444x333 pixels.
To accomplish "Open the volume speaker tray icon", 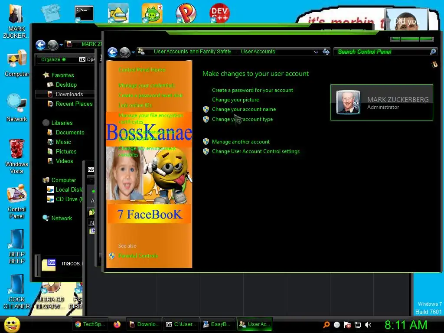I will (x=368, y=325).
